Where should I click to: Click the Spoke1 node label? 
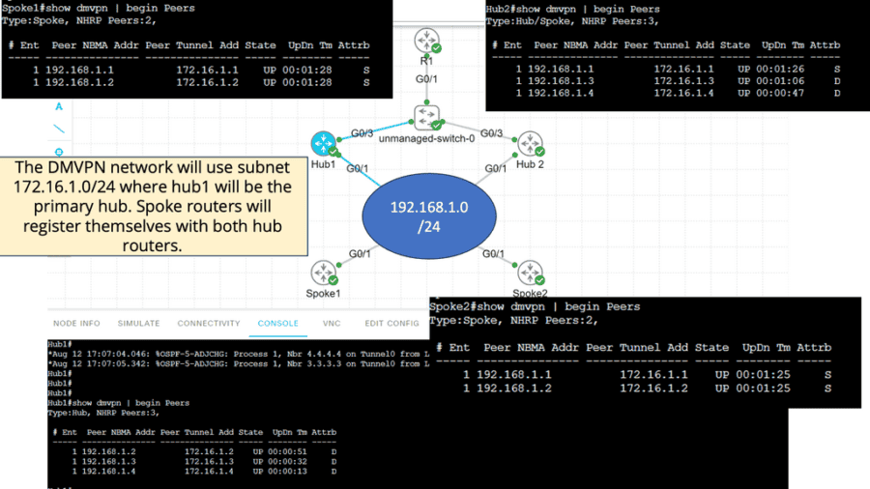(x=324, y=293)
